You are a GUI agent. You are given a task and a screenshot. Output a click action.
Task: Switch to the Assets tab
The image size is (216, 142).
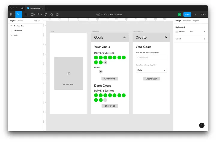point(20,21)
